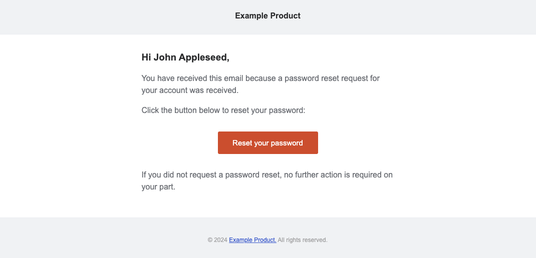Open the Example Product footer link
The width and height of the screenshot is (536, 258).
tap(252, 240)
